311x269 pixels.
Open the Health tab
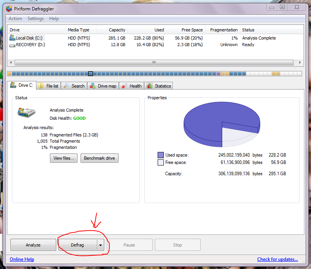132,86
